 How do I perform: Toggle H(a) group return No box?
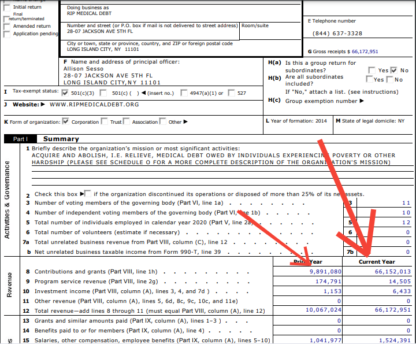pyautogui.click(x=393, y=70)
